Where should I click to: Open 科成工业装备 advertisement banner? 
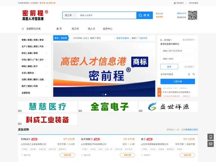pos(47,119)
